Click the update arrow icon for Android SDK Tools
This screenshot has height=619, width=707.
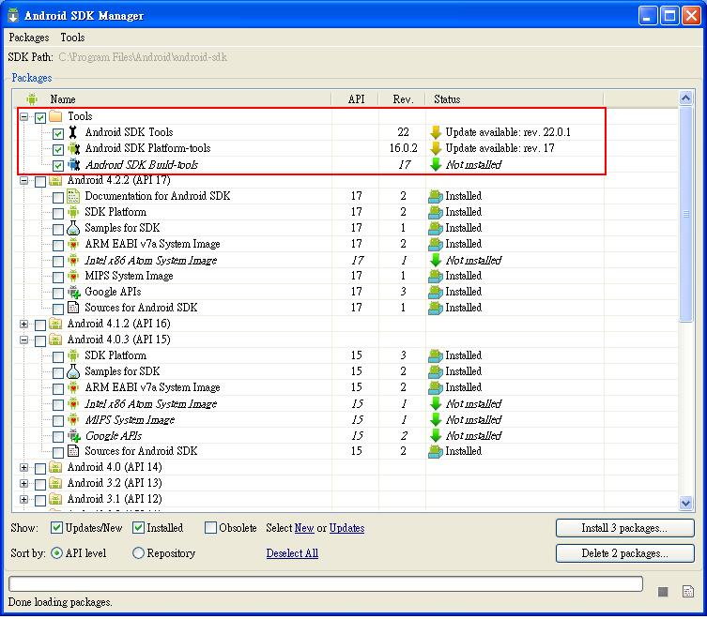click(x=436, y=132)
